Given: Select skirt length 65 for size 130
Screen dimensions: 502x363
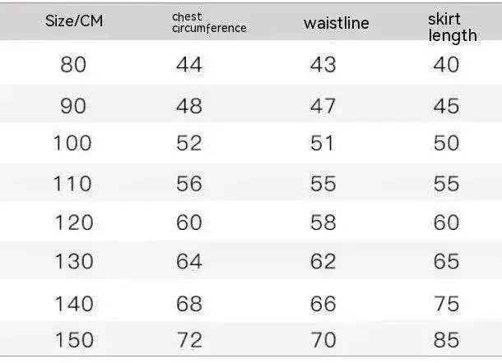Looking at the screenshot, I should point(445,262).
